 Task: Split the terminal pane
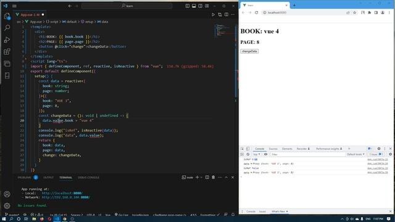pyautogui.click(x=207, y=177)
